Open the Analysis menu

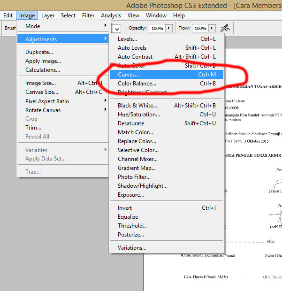[x=111, y=15]
